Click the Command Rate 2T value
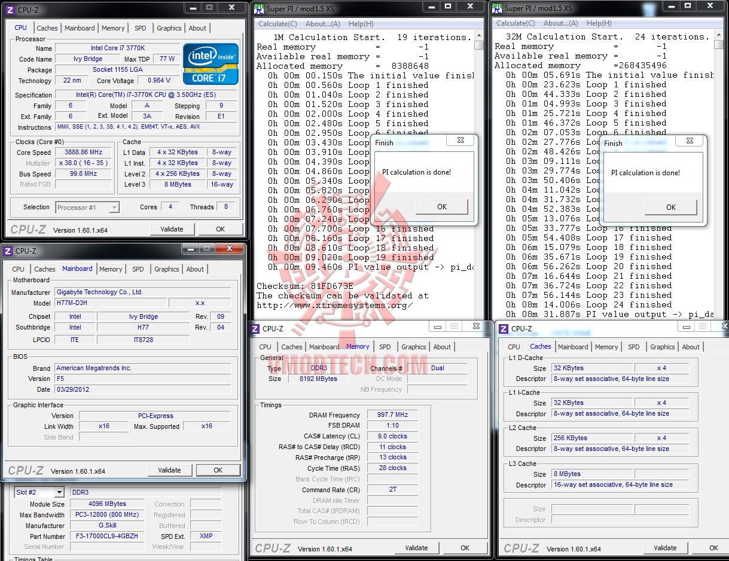Image resolution: width=729 pixels, height=561 pixels. [392, 490]
